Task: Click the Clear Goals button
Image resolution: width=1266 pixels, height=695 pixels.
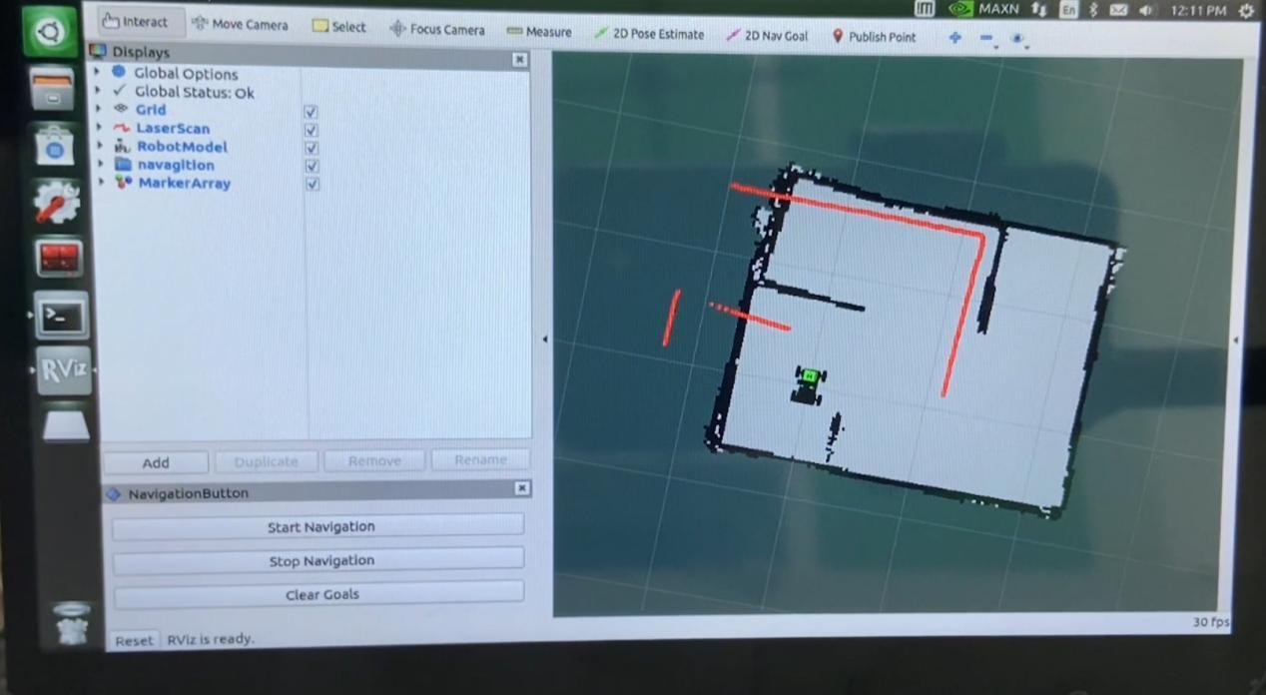Action: click(x=320, y=594)
